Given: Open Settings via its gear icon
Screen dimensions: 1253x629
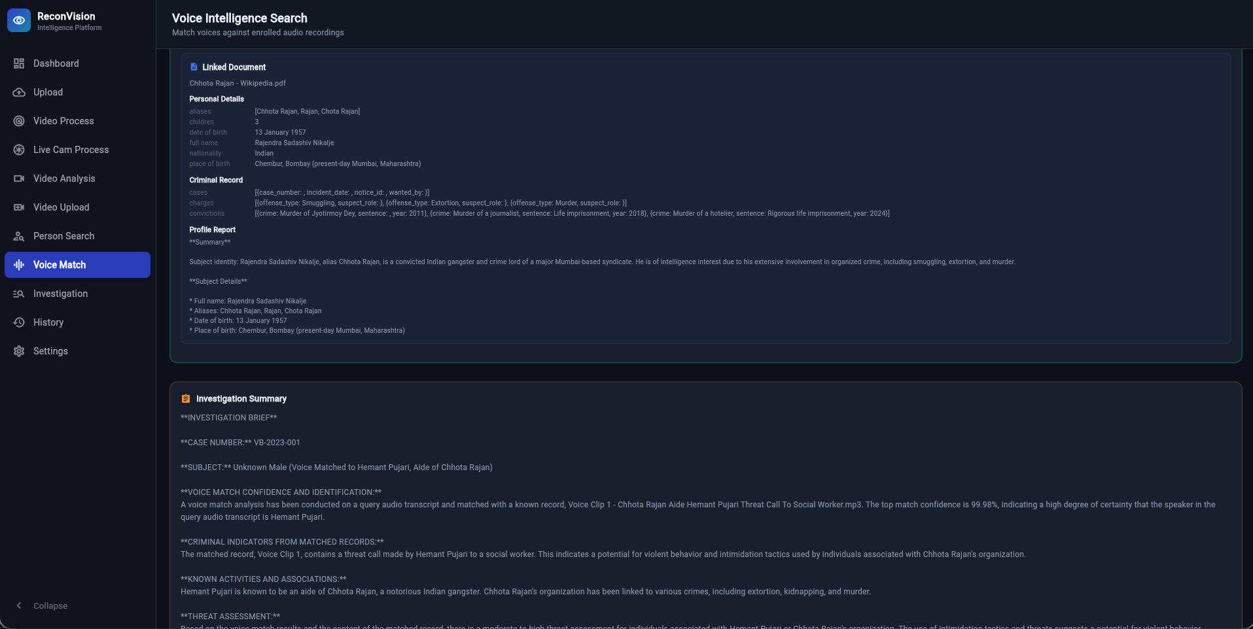Looking at the screenshot, I should point(19,351).
